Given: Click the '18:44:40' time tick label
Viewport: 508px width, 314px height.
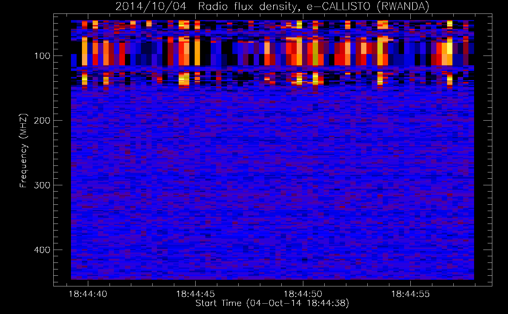Looking at the screenshot, I should [88, 294].
